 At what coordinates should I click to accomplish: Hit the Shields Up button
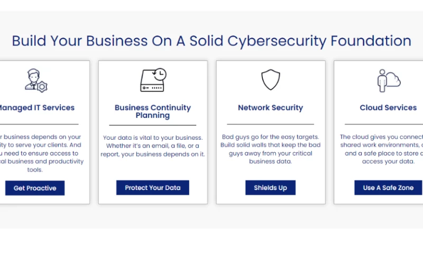pos(270,188)
